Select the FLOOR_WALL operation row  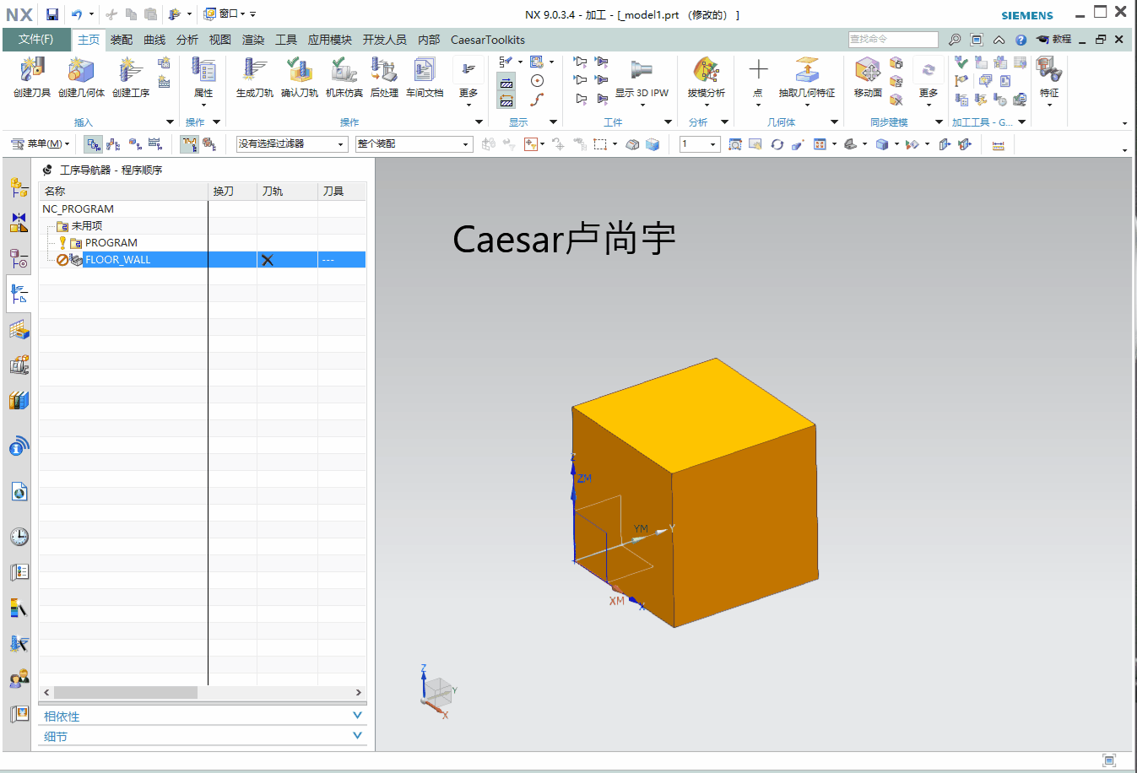(x=203, y=260)
